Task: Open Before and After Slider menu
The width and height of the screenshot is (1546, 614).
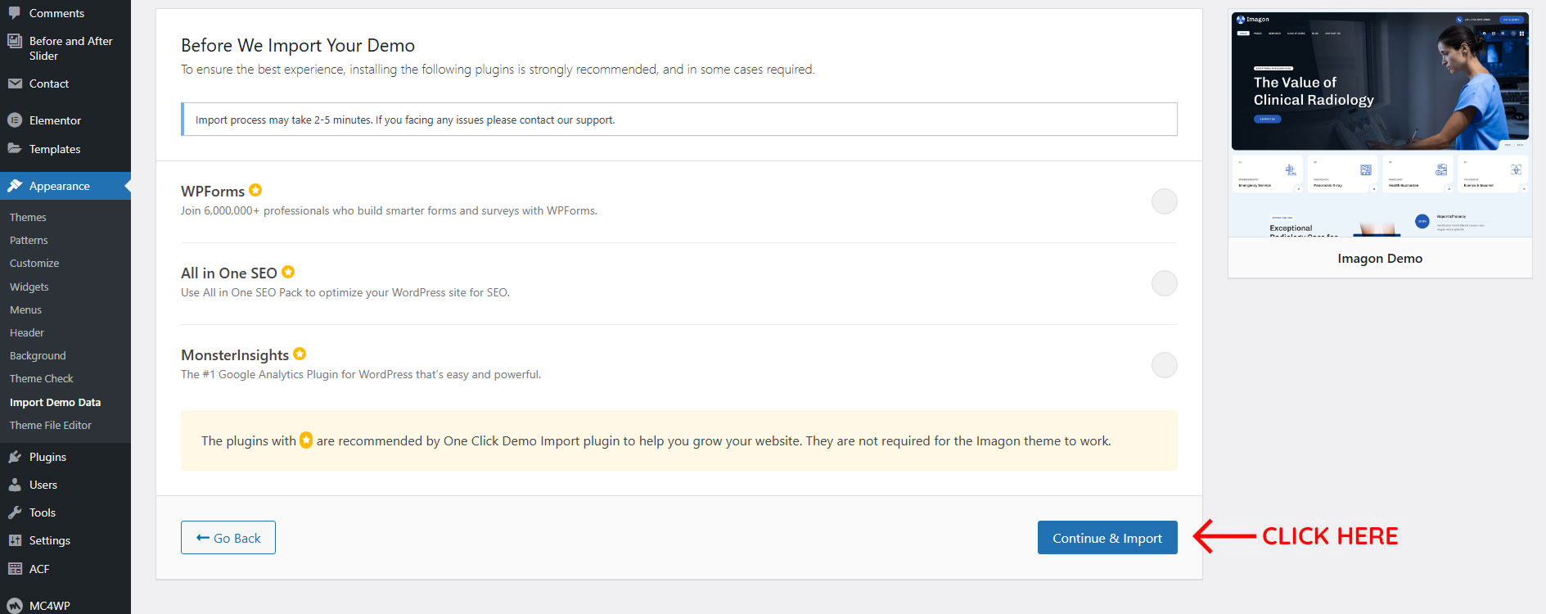Action: click(65, 48)
